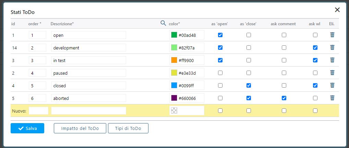Delete the 'open' status row
Screen dimensions: 349x148
[x=332, y=35]
